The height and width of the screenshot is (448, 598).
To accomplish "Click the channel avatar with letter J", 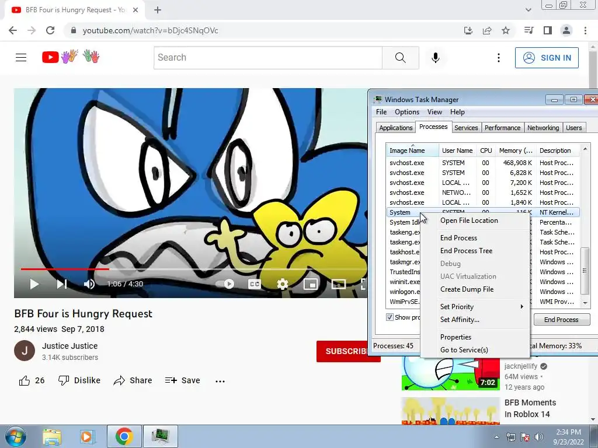I will point(25,351).
